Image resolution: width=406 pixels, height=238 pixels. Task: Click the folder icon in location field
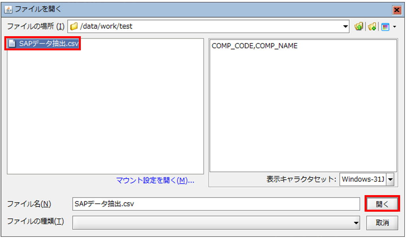(x=73, y=27)
